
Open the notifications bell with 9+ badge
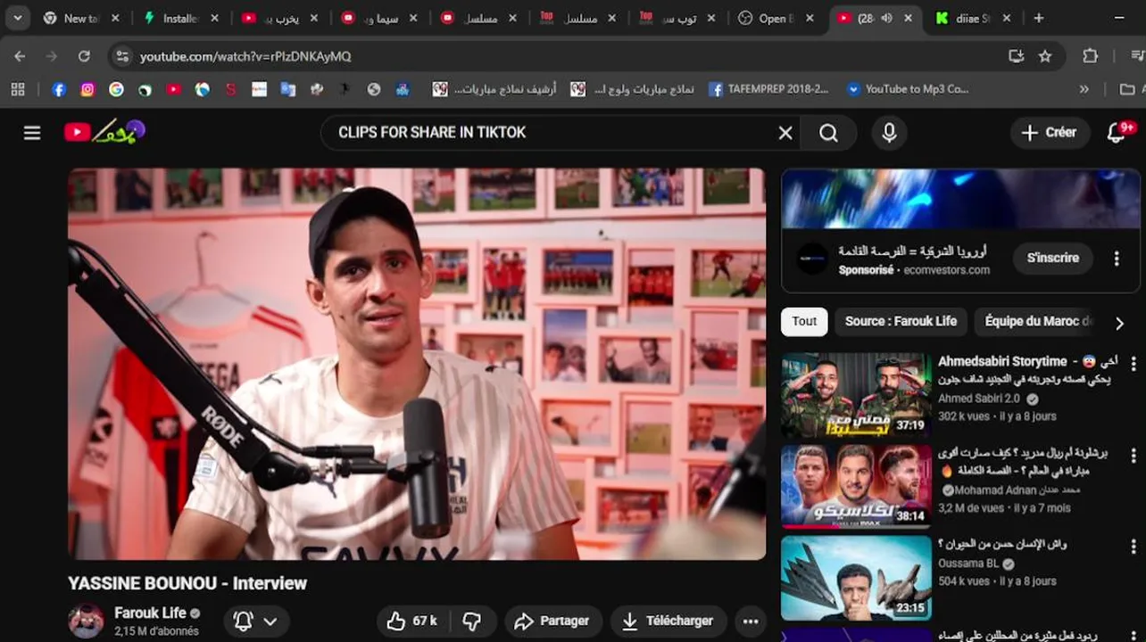click(1117, 133)
